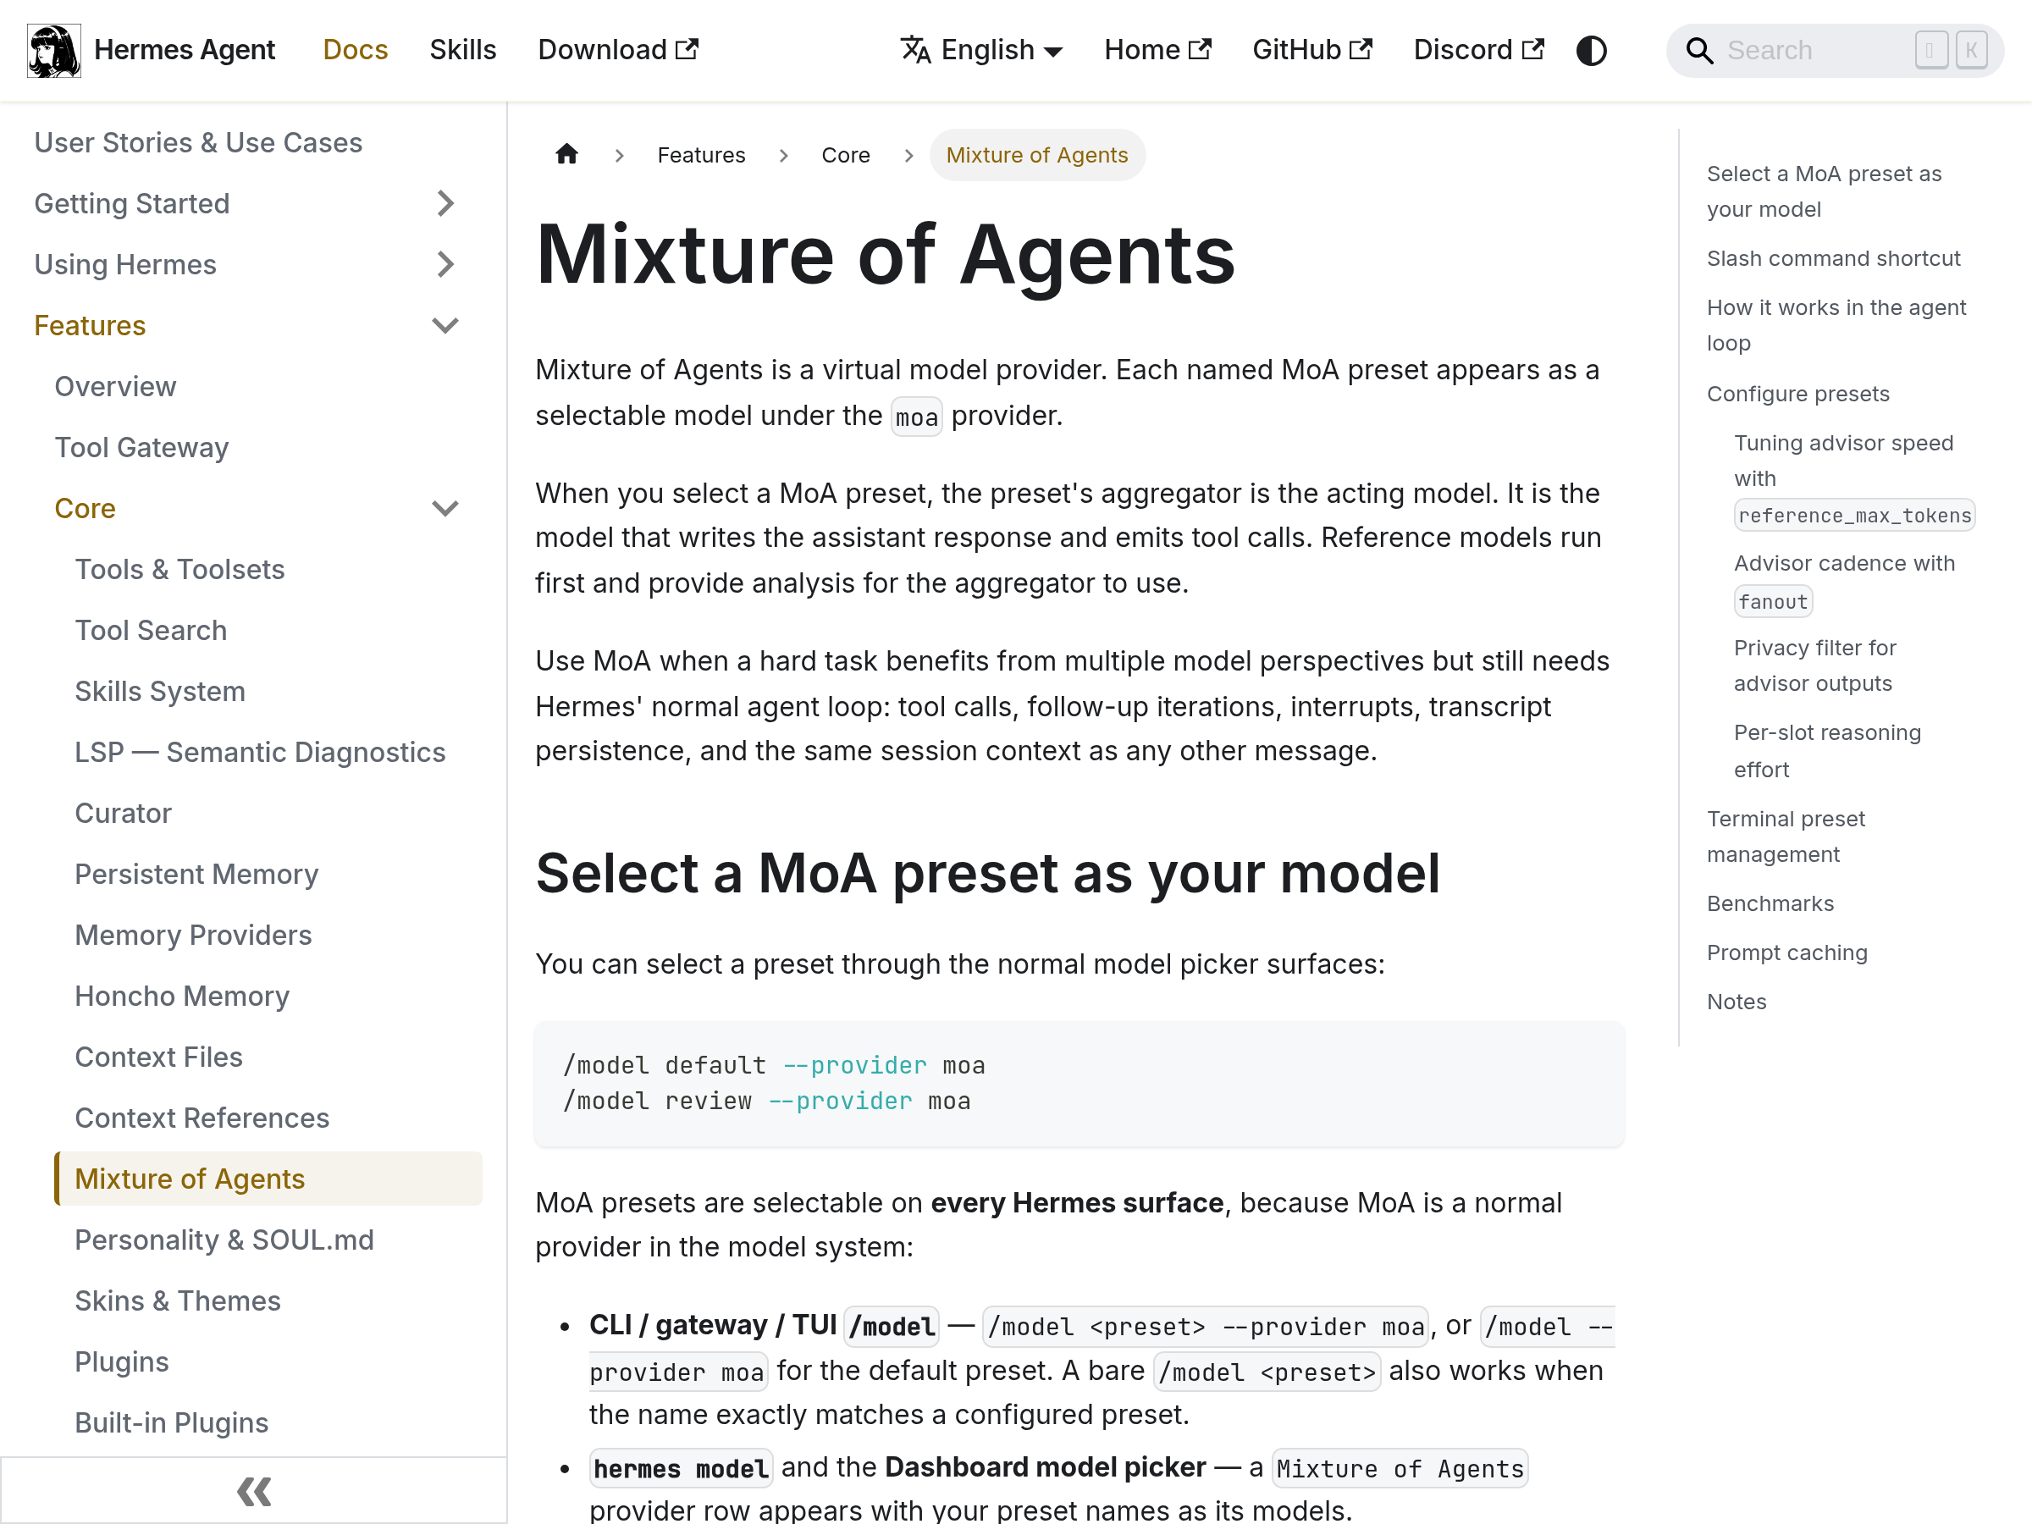Image resolution: width=2032 pixels, height=1524 pixels.
Task: Go to home via breadcrumb house icon
Action: tap(566, 154)
